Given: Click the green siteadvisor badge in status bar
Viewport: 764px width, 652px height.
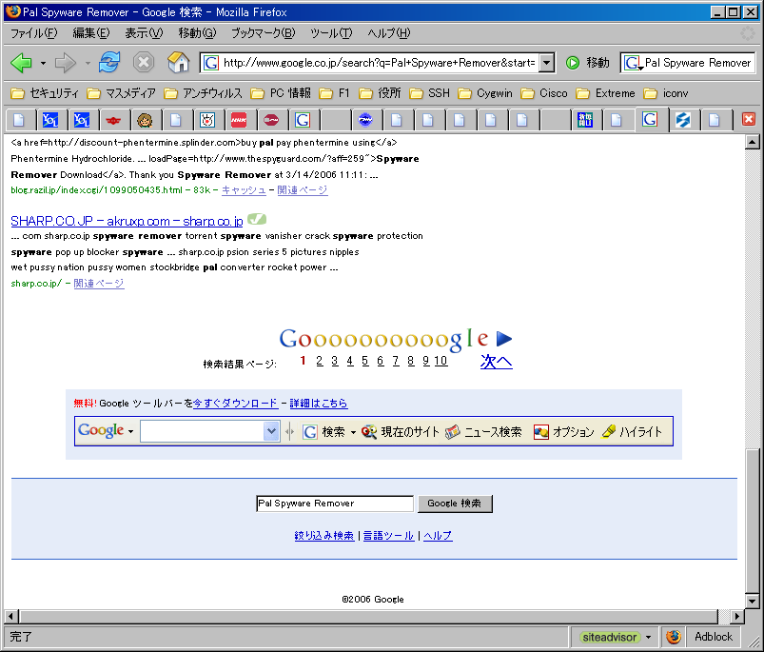Looking at the screenshot, I should pyautogui.click(x=610, y=637).
